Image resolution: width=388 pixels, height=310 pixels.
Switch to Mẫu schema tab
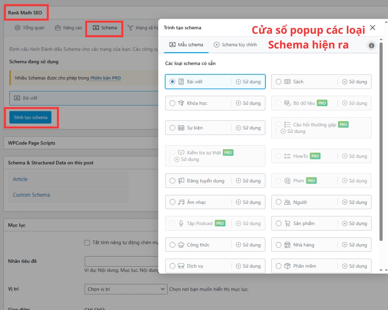coord(186,45)
